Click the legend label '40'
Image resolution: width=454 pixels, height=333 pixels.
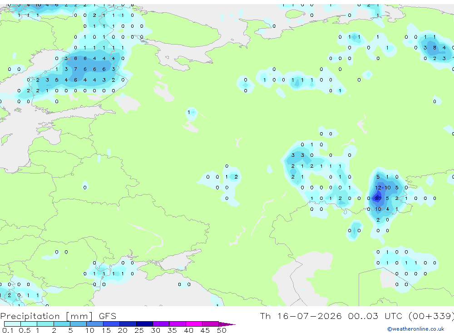189,330
